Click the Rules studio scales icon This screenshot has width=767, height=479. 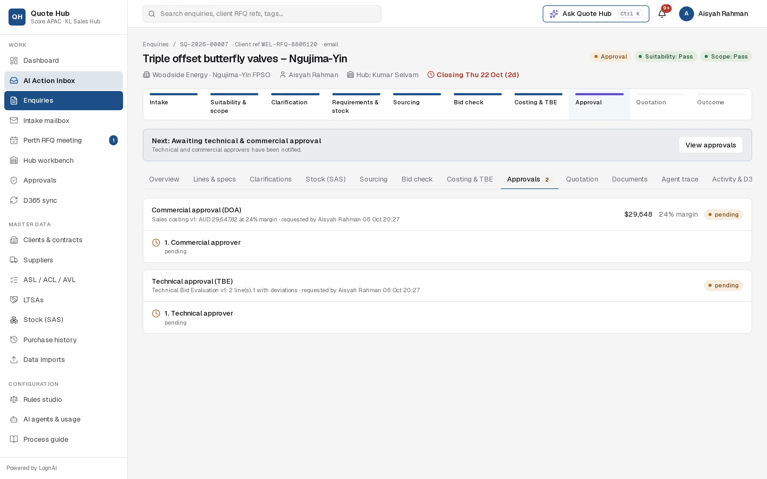(x=14, y=400)
